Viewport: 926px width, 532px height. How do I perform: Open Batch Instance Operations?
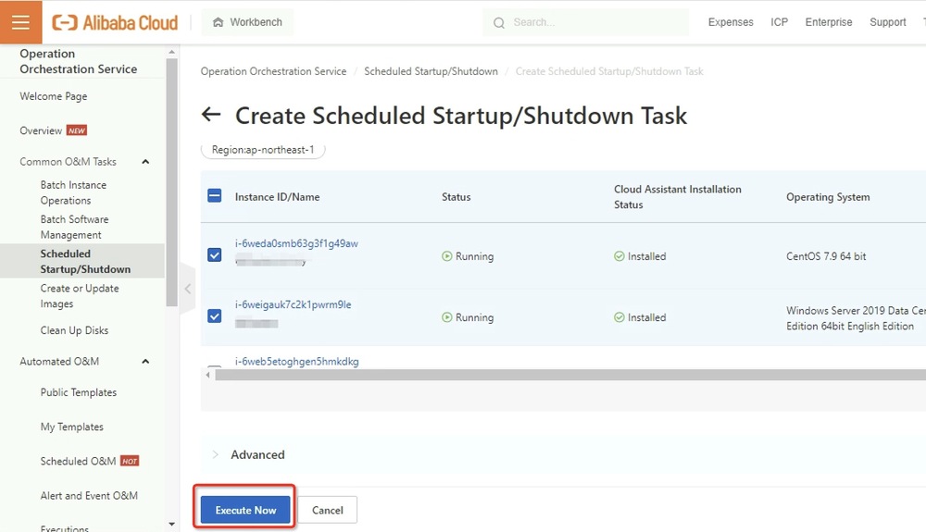tap(73, 192)
